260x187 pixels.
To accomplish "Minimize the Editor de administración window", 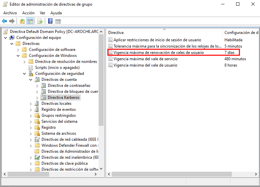I will [223, 4].
